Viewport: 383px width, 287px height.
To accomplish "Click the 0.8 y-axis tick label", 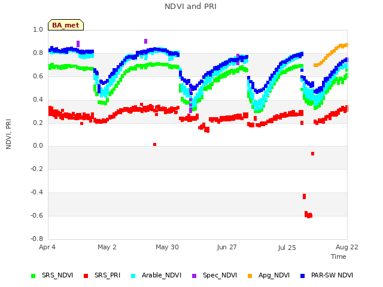I will click(38, 53).
